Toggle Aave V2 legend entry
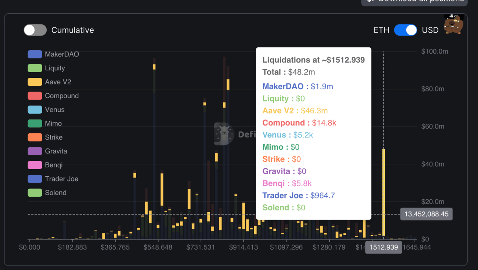Viewport: 478px width, 270px height. tap(50, 82)
